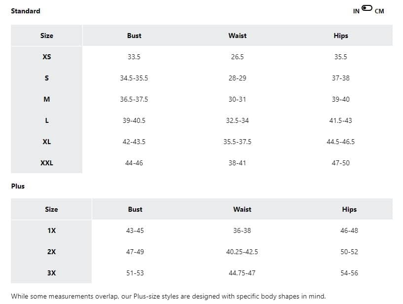Screen dimensions: 403x304
Task: Click the 1X size row label
Action: click(x=51, y=230)
